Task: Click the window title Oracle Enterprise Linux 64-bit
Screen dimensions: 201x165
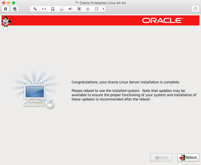Action: (x=103, y=3)
